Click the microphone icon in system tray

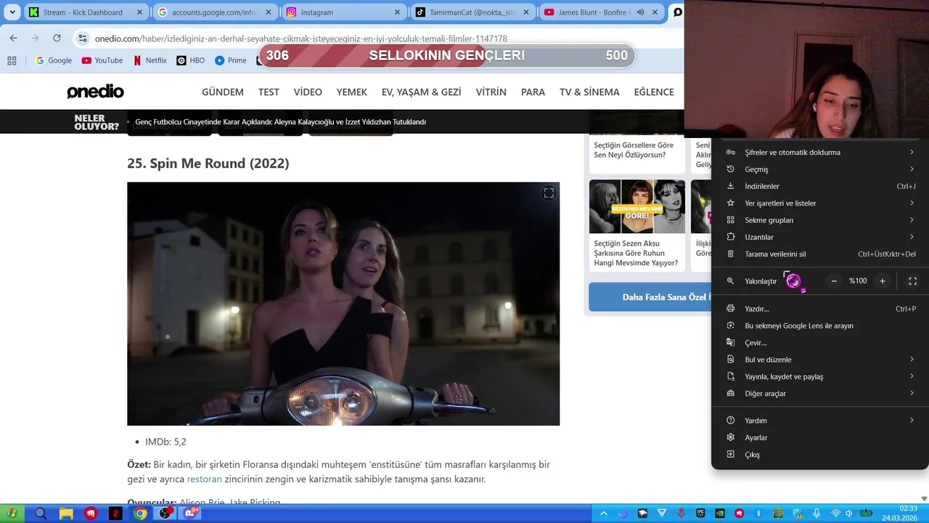pyautogui.click(x=817, y=514)
